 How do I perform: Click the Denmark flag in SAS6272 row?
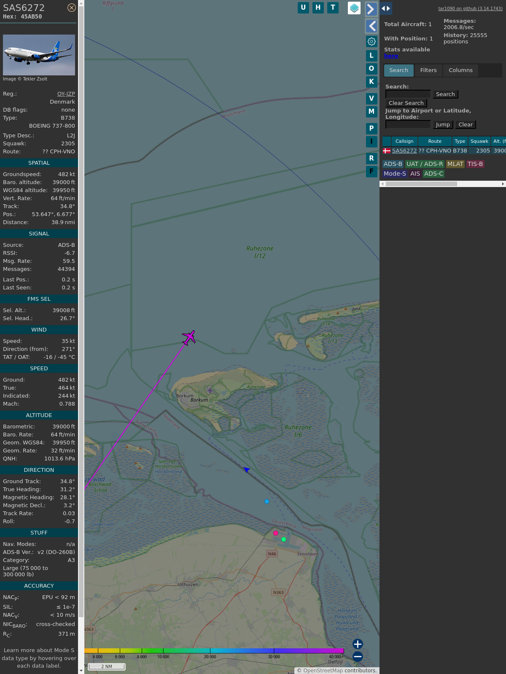coord(387,151)
